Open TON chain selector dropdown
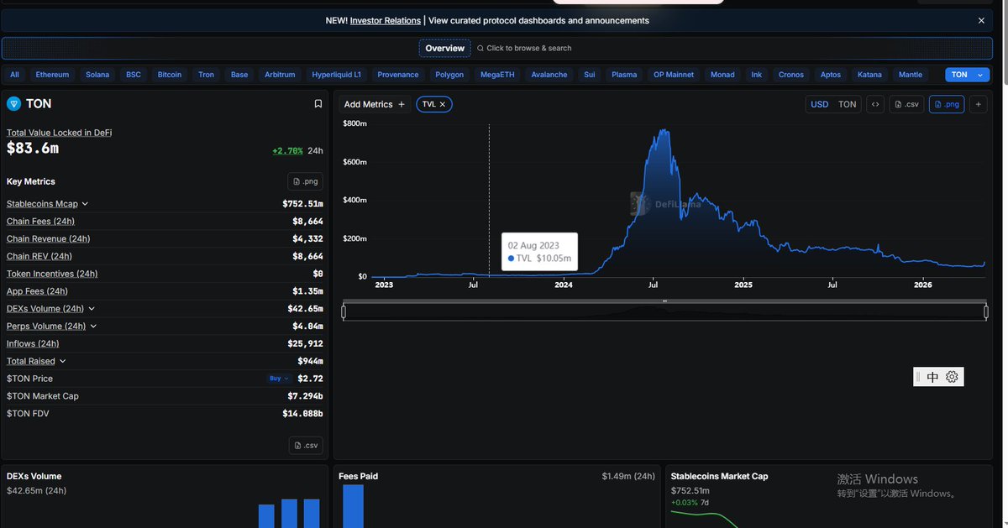The width and height of the screenshot is (1008, 528). [x=969, y=75]
